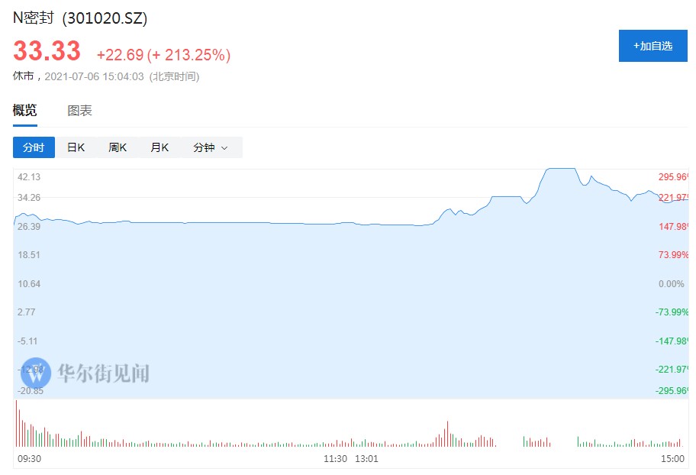Click the 10.64 price axis label
Screen dimensions: 696x475
29,283
